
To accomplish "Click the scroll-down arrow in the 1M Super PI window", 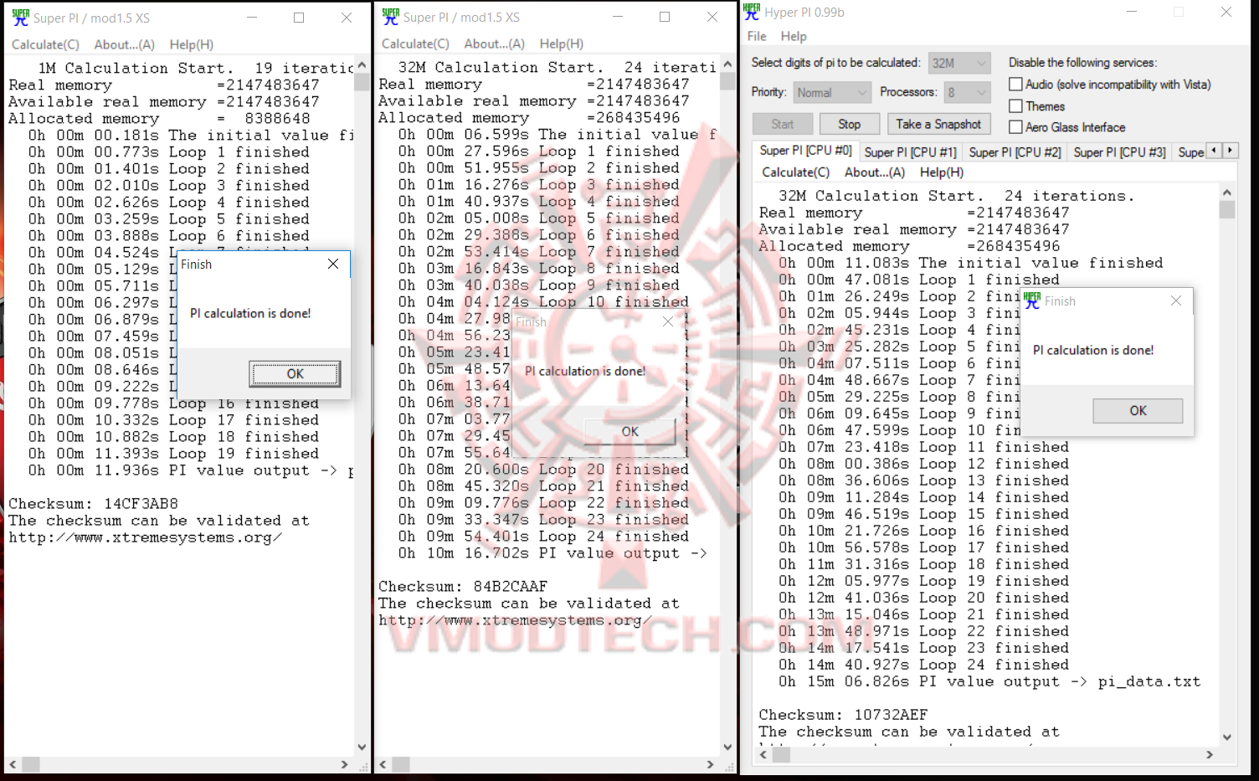I will pyautogui.click(x=362, y=747).
